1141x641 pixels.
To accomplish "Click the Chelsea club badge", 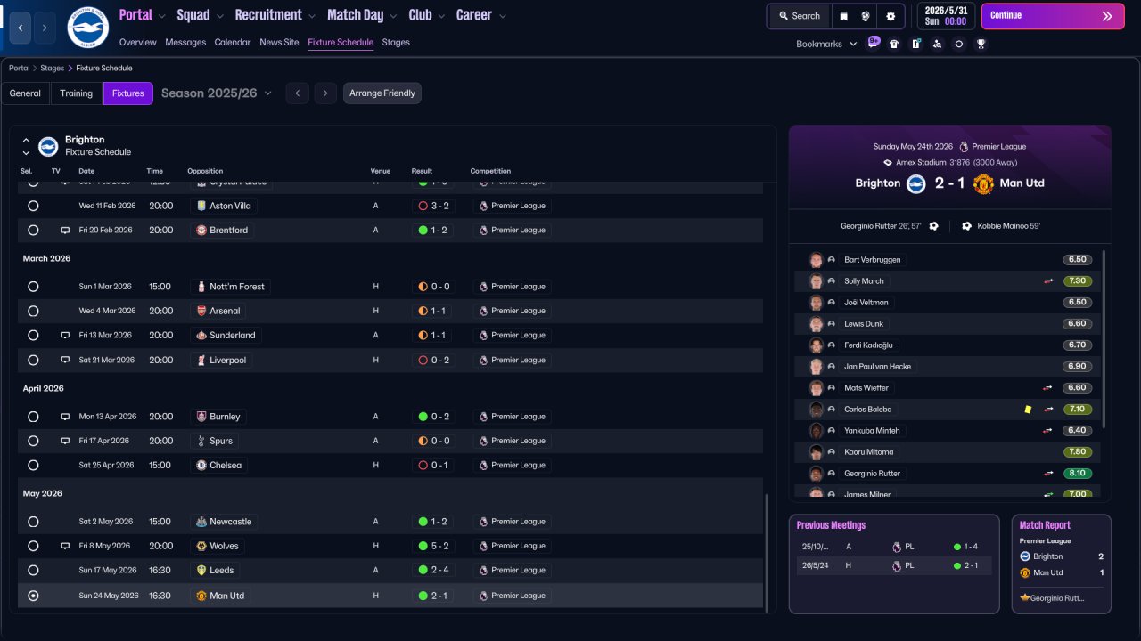I will pyautogui.click(x=201, y=465).
